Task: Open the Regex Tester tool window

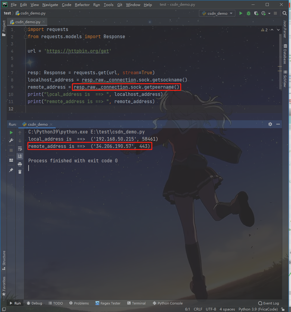Action: 108,303
